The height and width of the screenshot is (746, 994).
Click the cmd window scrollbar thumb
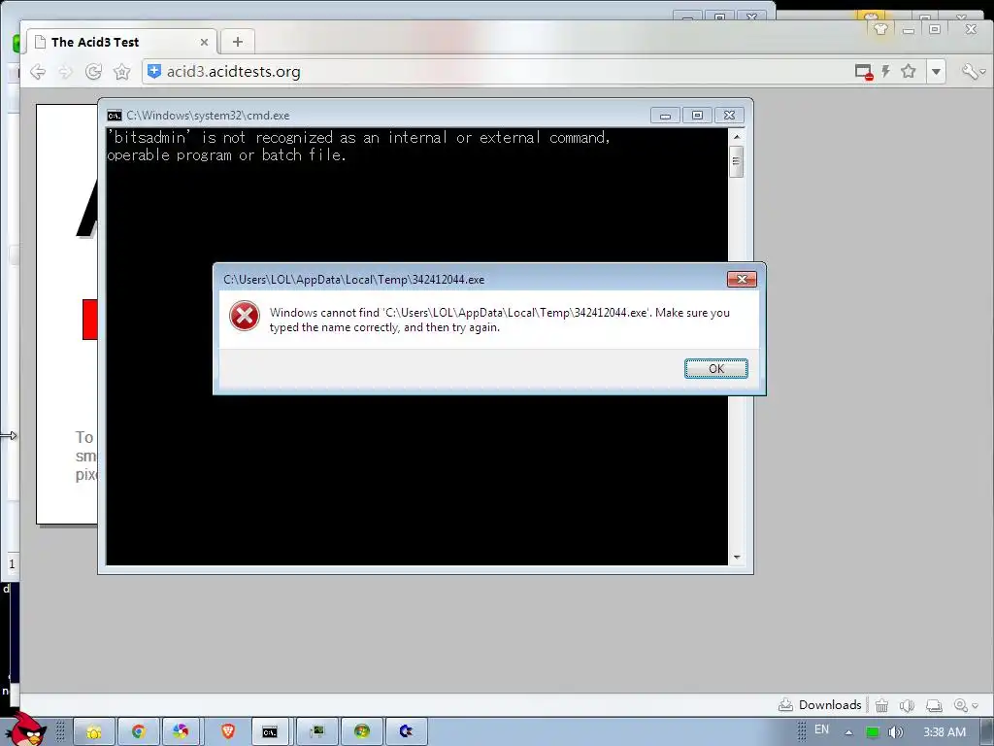(x=736, y=162)
